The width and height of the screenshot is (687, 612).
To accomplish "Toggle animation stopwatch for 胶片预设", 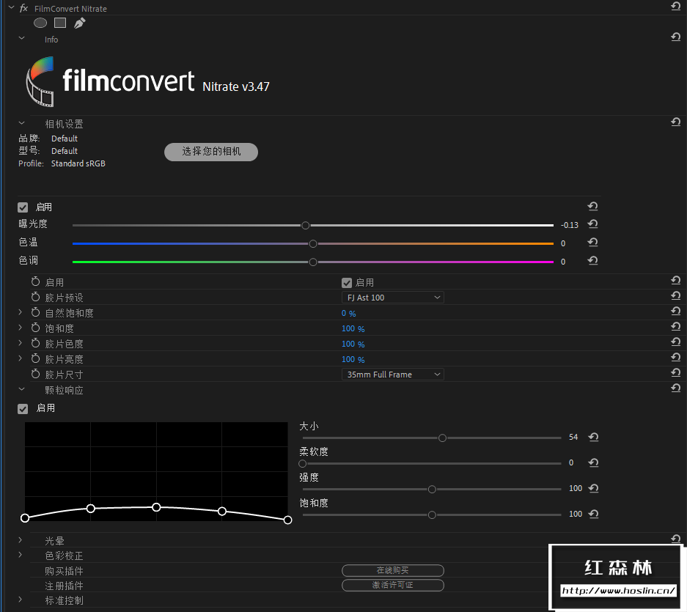I will click(x=35, y=297).
